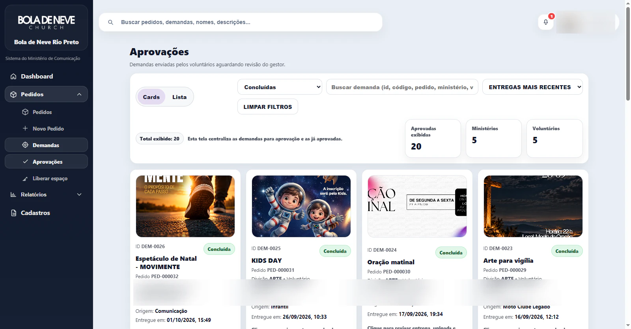Click the Bola de Neve Church logo

tap(47, 22)
